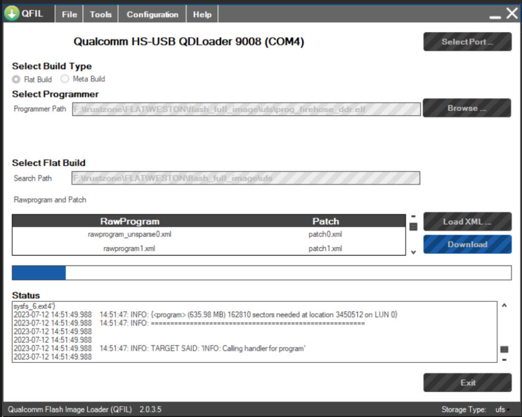This screenshot has width=522, height=417.
Task: Click the 'Select Flat Build' heading
Action: 49,163
